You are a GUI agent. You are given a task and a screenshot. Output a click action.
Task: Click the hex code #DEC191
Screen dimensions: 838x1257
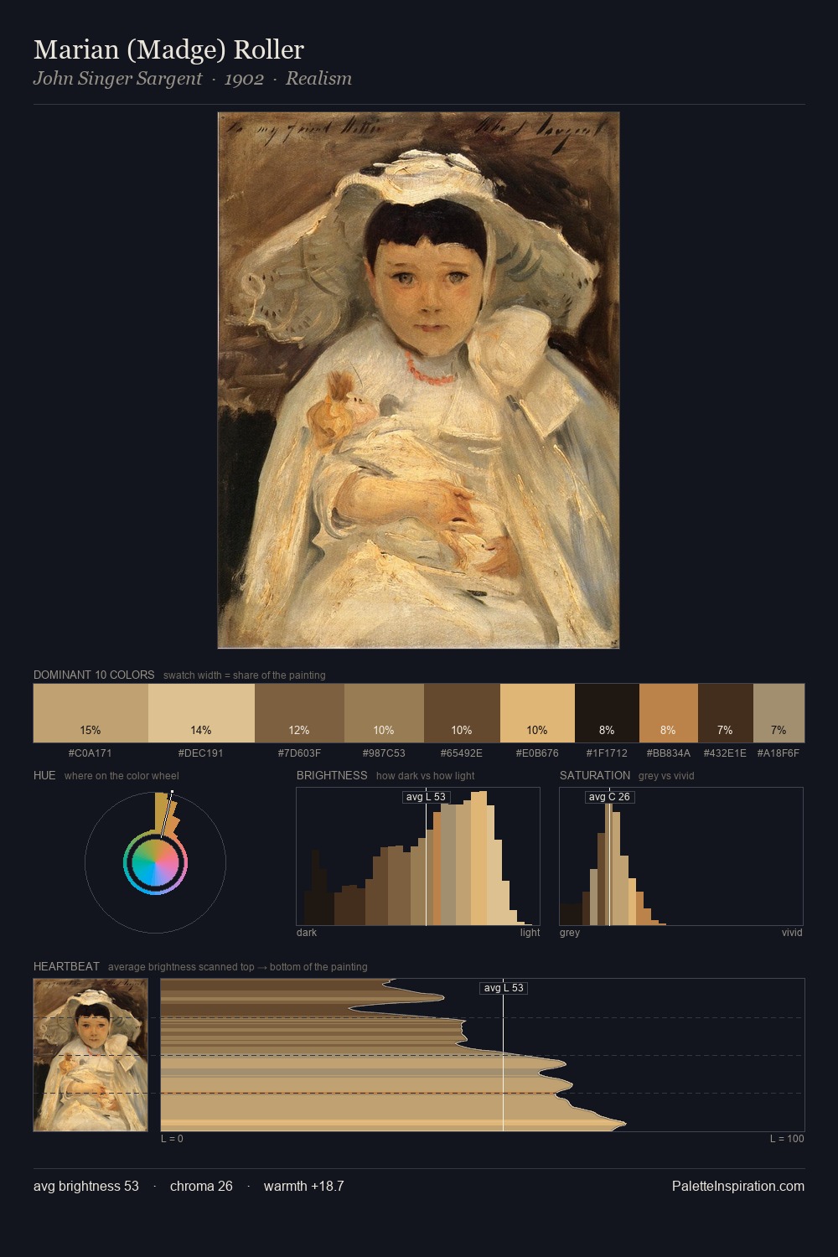[201, 753]
